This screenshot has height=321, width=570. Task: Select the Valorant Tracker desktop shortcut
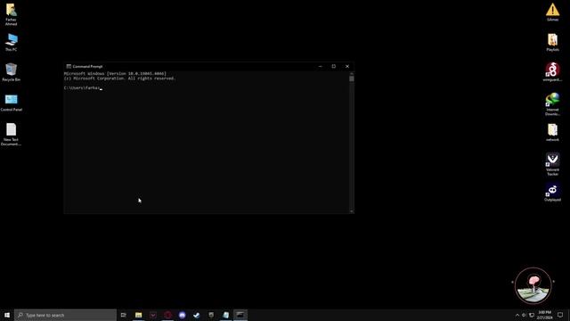(x=552, y=164)
